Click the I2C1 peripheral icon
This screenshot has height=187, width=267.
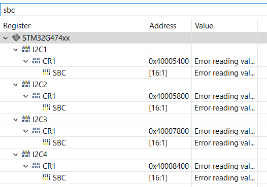(26, 49)
